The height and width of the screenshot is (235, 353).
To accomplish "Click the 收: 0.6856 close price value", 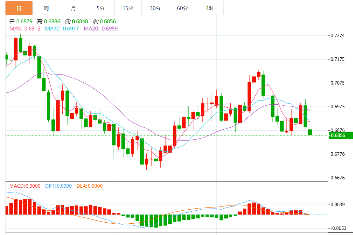I will tap(104, 22).
